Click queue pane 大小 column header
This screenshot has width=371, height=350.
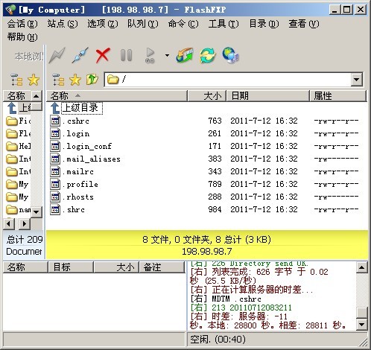click(116, 267)
